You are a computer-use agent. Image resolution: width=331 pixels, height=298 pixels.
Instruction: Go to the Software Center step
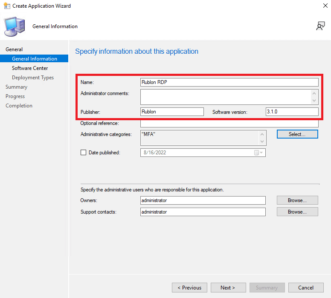point(30,68)
